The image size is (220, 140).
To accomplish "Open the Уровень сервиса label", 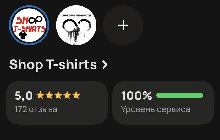I will (156, 110).
